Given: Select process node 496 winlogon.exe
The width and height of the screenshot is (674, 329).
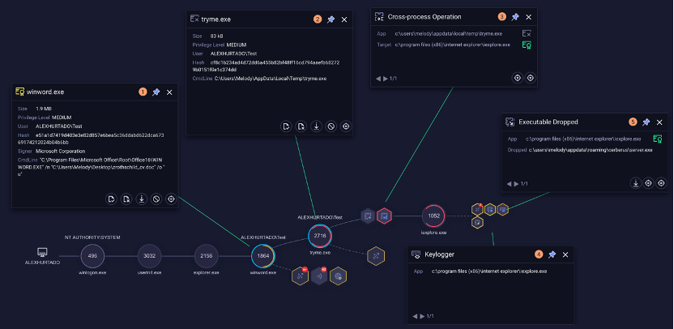Looking at the screenshot, I should (92, 256).
